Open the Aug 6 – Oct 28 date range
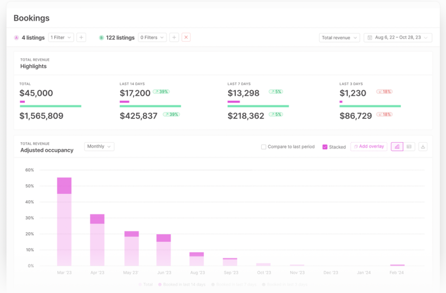 [x=398, y=37]
